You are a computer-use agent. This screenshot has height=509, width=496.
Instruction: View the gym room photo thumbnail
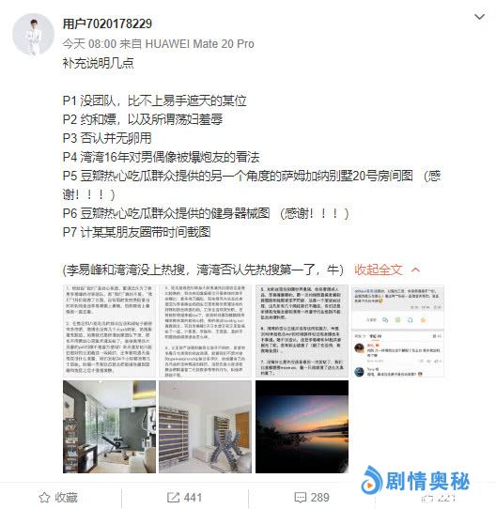coord(110,427)
